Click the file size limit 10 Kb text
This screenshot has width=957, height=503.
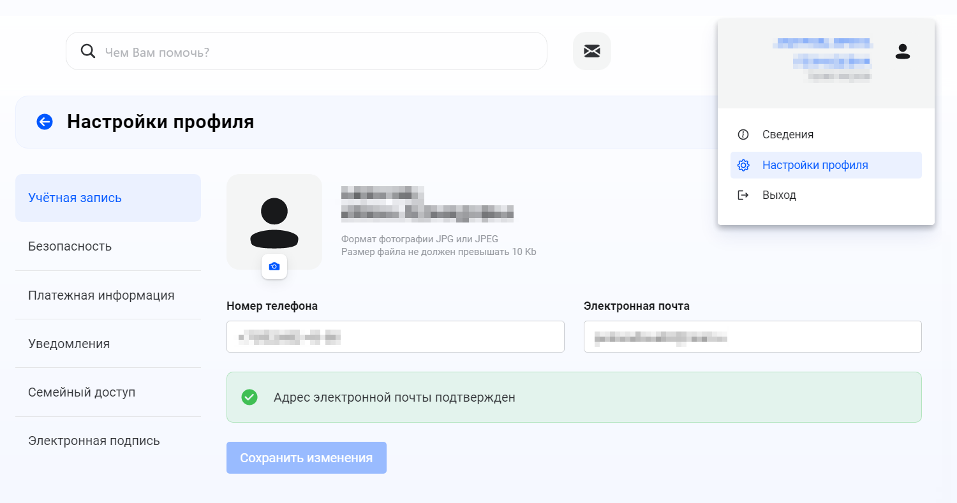pos(439,252)
